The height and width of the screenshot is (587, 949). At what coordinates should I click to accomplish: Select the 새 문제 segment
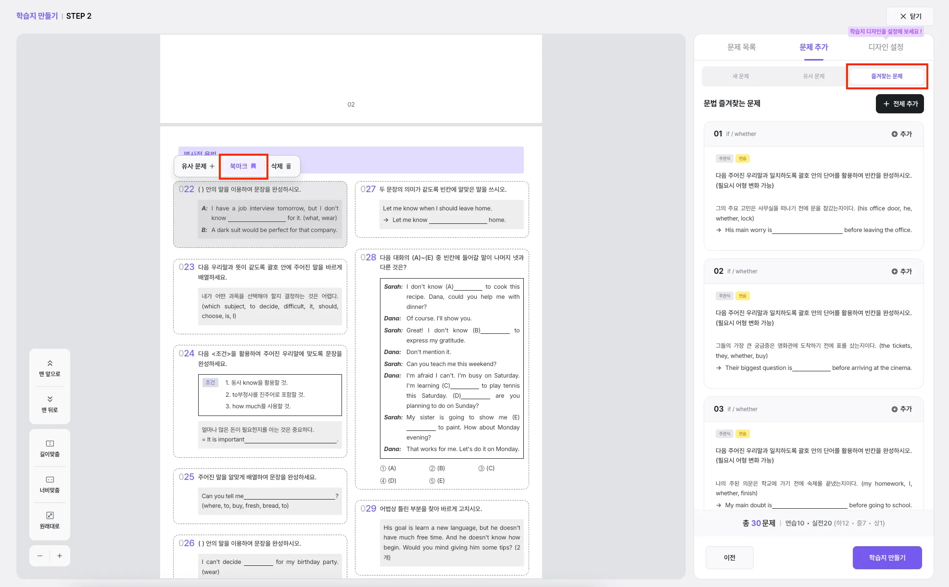click(x=740, y=76)
